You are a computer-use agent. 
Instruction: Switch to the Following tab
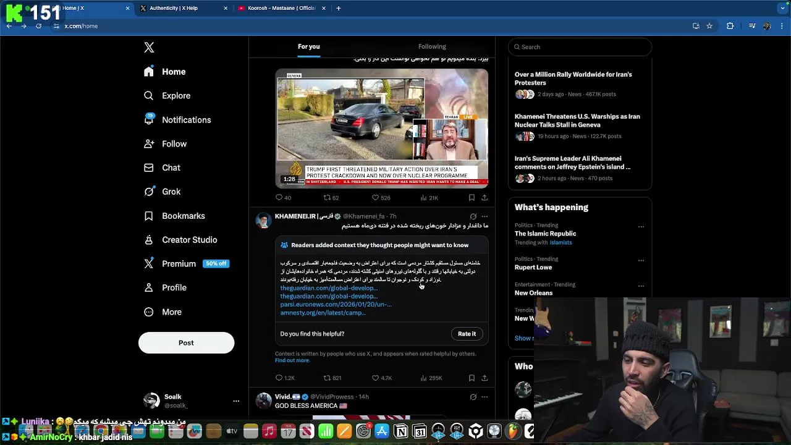point(432,46)
